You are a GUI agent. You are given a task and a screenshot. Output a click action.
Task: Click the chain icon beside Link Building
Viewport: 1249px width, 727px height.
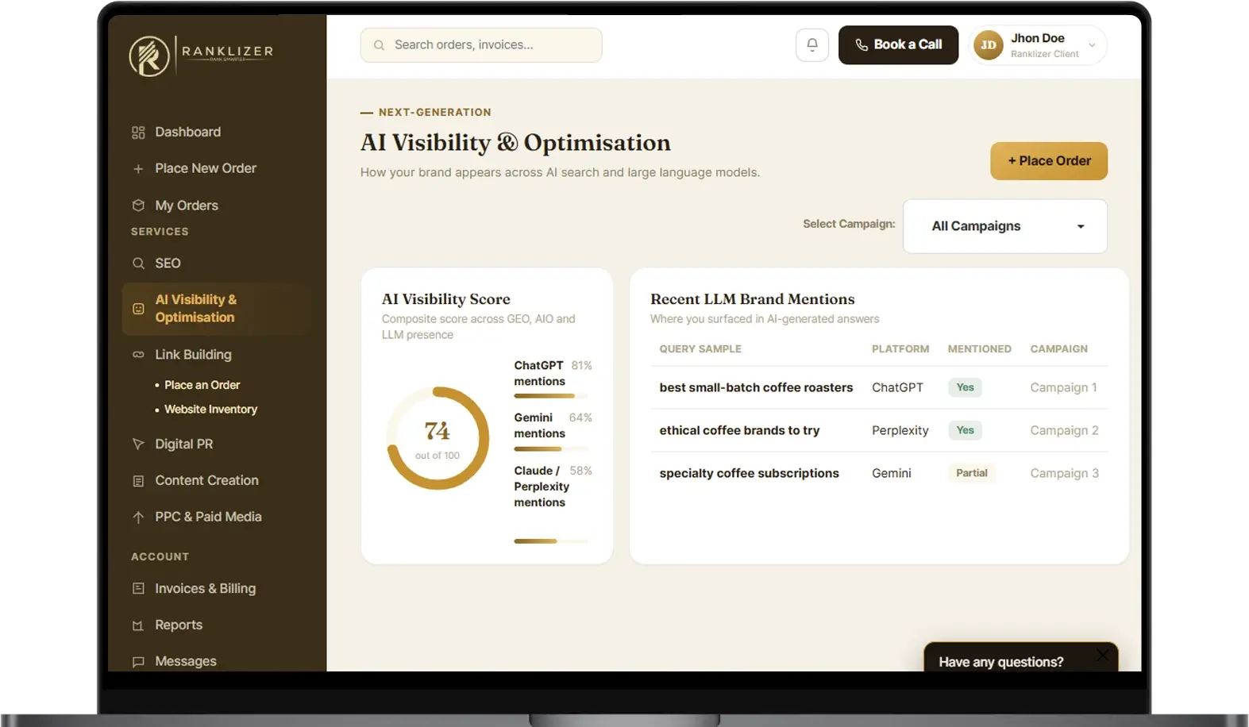(138, 355)
